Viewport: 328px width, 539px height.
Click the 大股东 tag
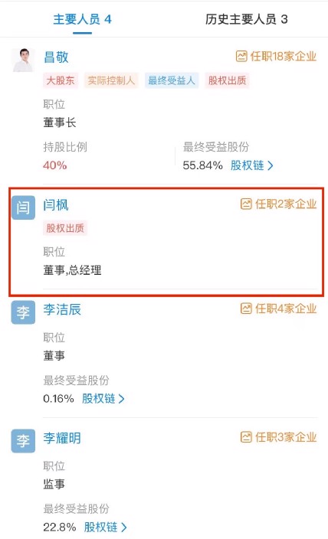61,81
